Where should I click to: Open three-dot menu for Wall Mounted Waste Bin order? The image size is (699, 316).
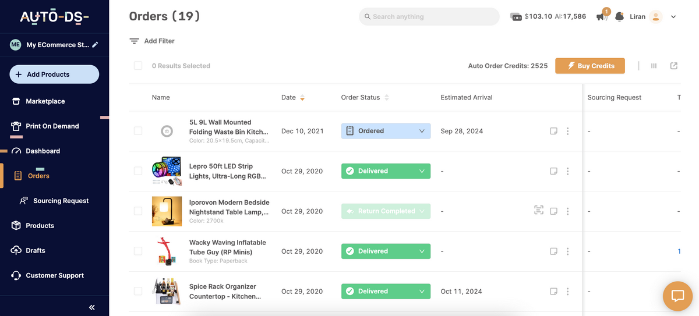pyautogui.click(x=567, y=132)
